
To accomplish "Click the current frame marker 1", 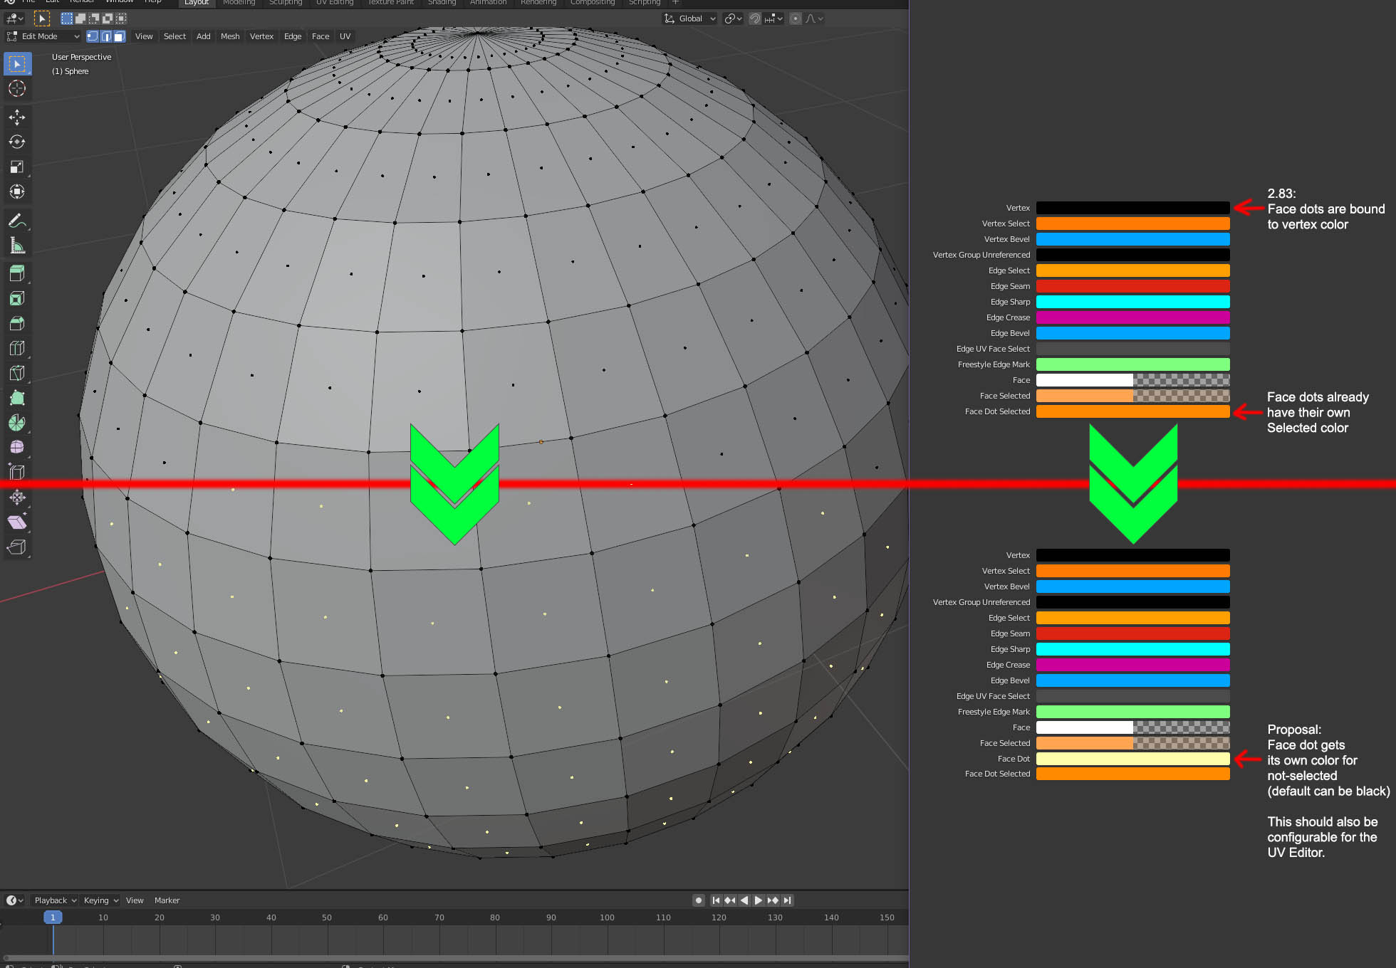I will click(53, 917).
